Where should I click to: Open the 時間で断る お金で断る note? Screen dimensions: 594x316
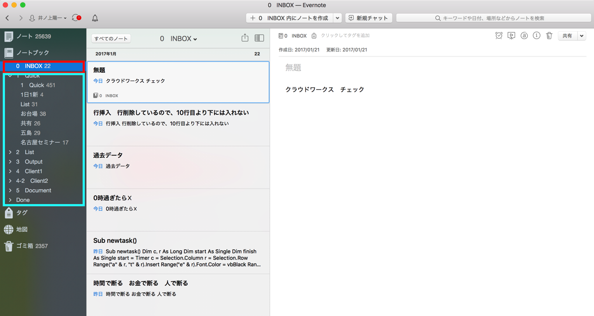click(x=178, y=295)
